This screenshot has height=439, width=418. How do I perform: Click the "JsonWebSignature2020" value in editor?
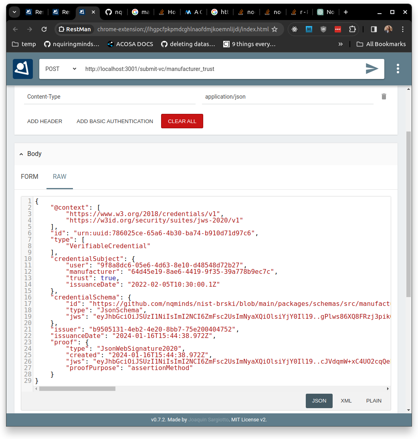click(139, 348)
